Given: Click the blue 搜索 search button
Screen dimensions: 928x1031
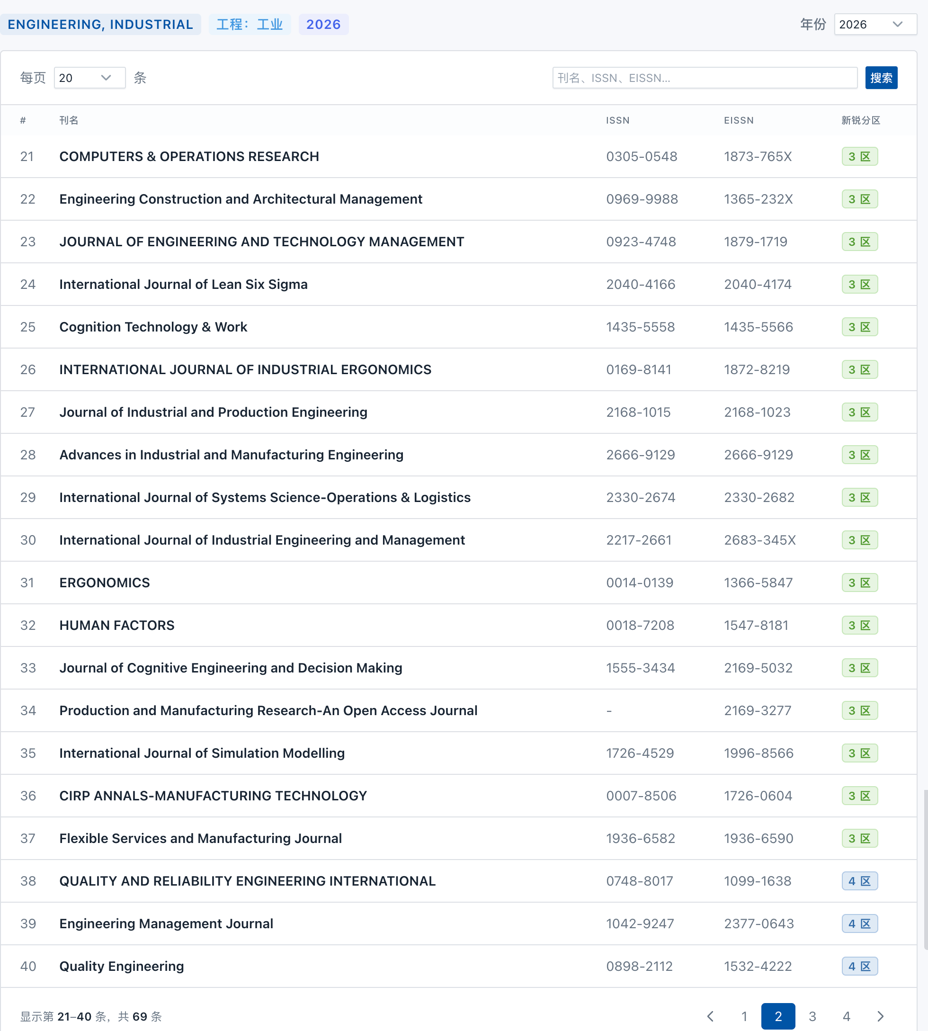Looking at the screenshot, I should click(x=881, y=78).
